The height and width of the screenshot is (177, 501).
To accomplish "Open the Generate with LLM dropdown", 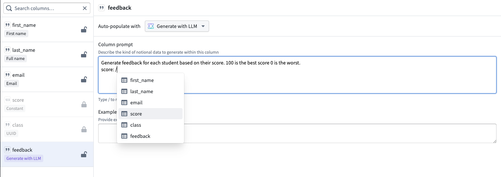I will click(x=177, y=26).
